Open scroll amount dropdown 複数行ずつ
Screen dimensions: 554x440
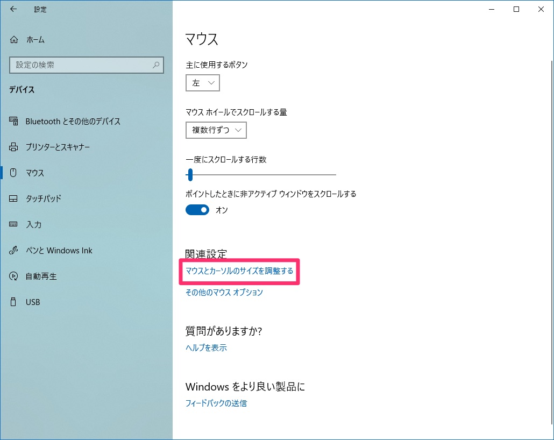(x=216, y=130)
